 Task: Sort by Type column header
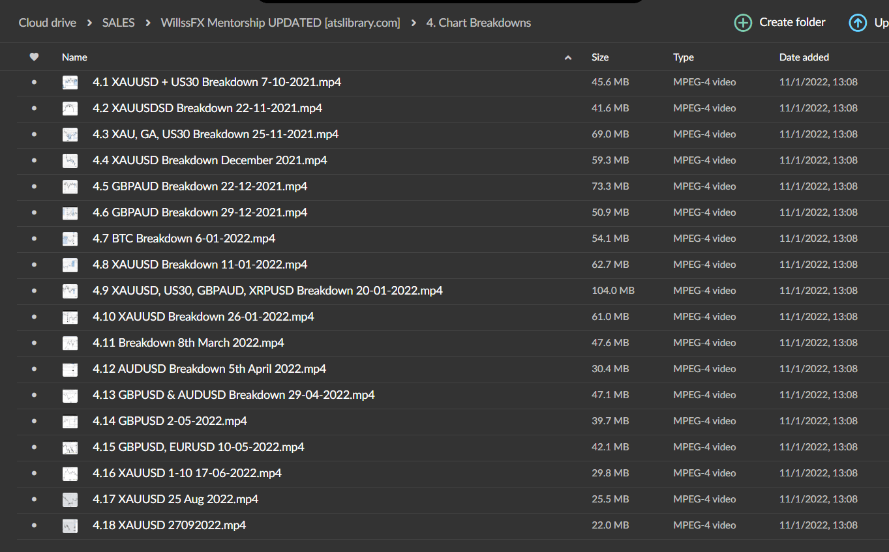coord(683,57)
